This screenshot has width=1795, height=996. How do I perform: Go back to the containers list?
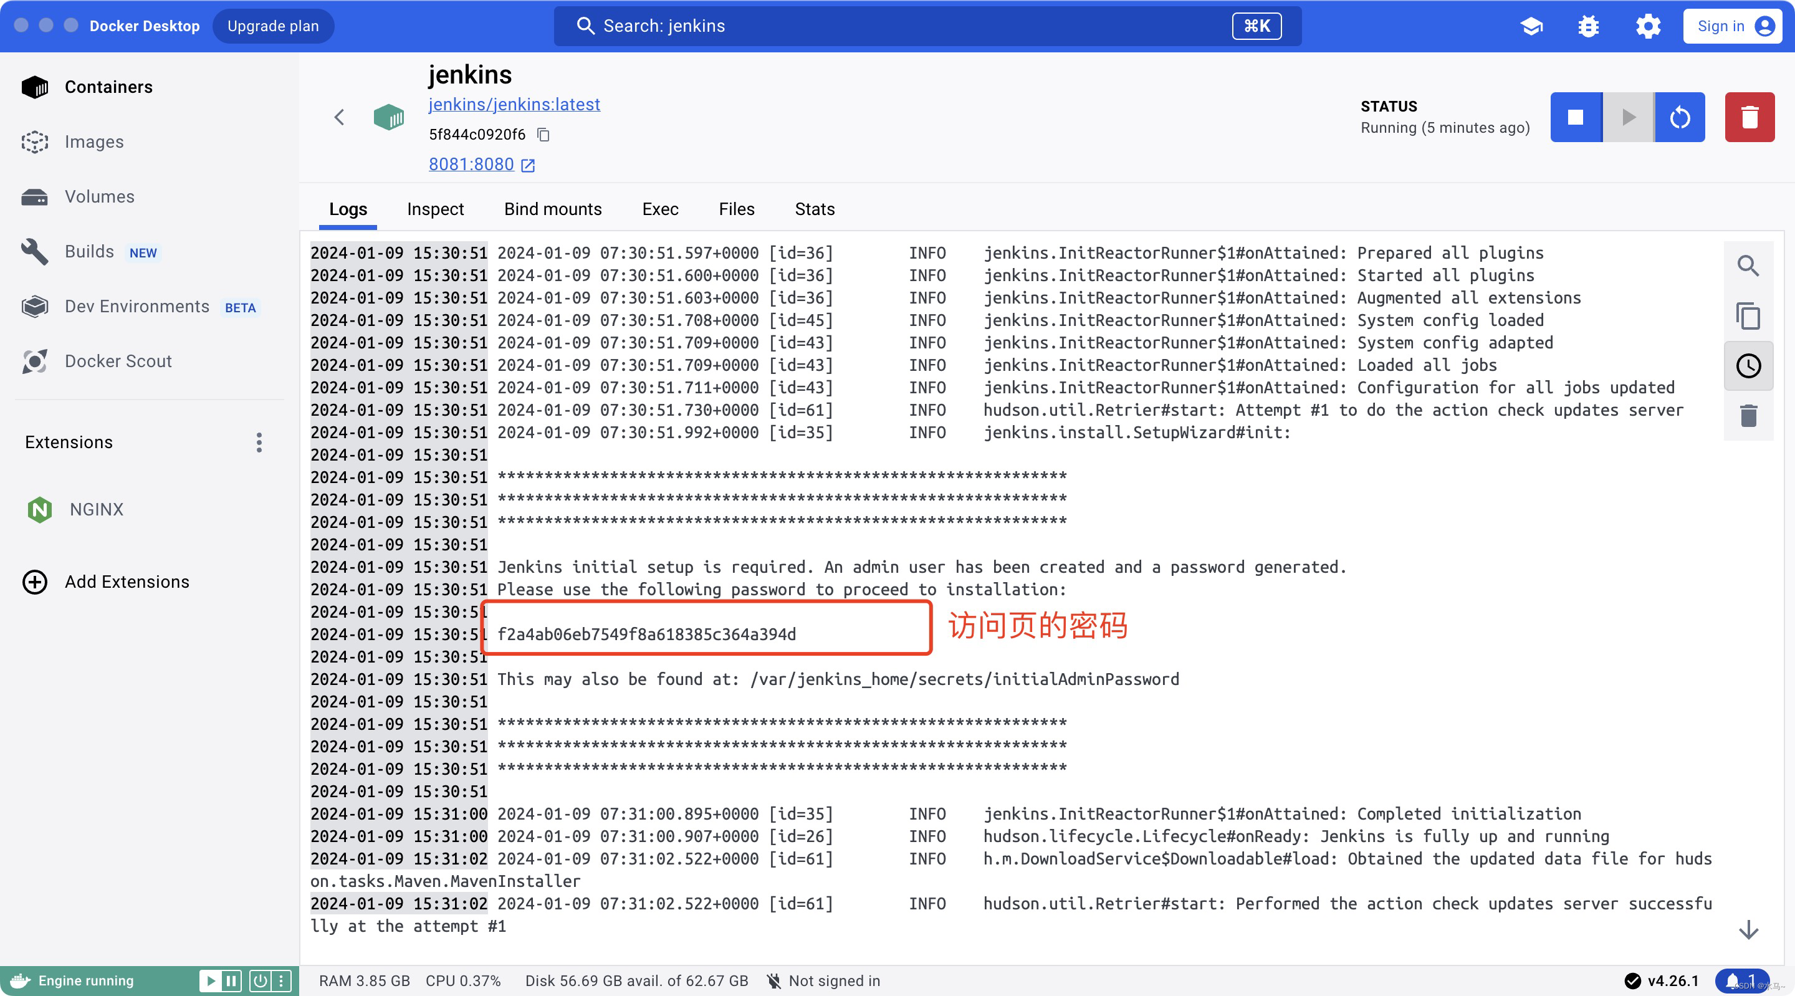pos(339,117)
